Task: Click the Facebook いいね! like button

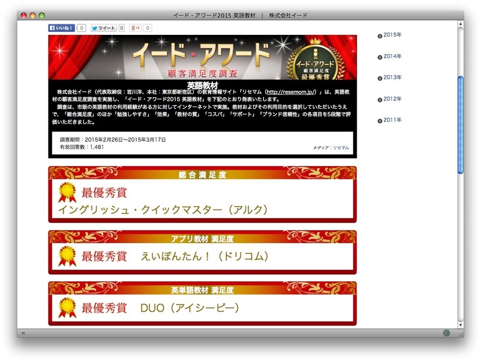Action: pos(61,28)
